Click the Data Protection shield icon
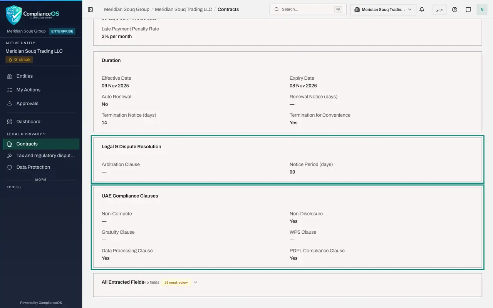The image size is (493, 308). coord(10,167)
